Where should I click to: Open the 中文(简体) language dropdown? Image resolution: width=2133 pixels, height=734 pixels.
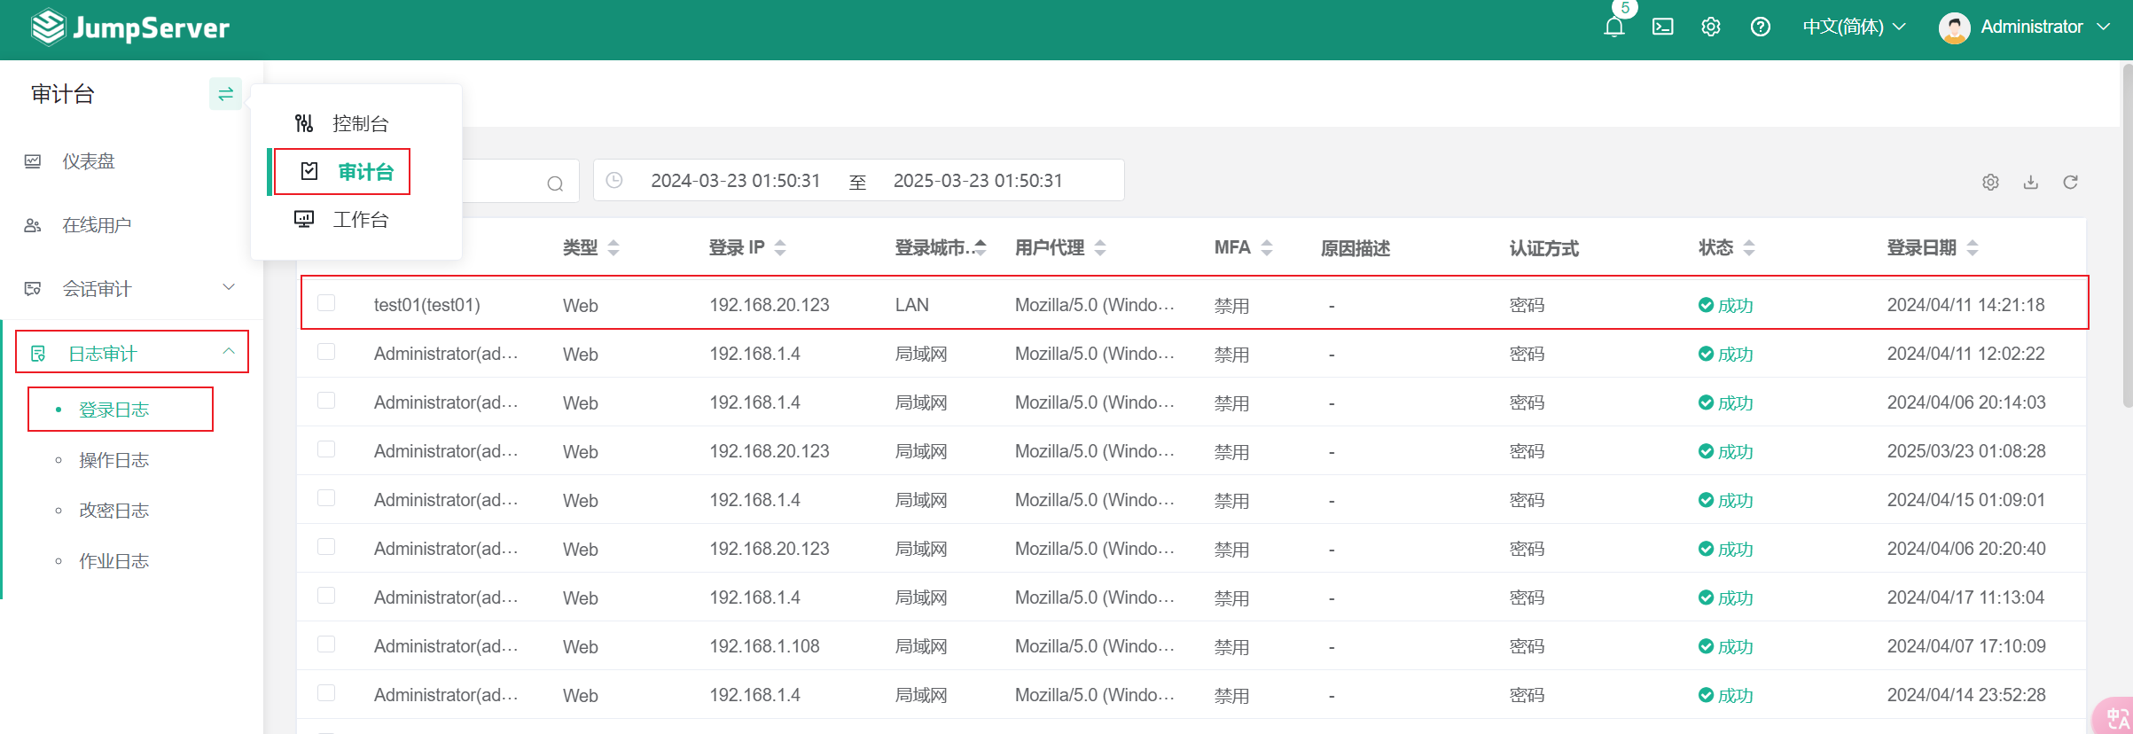[1854, 27]
